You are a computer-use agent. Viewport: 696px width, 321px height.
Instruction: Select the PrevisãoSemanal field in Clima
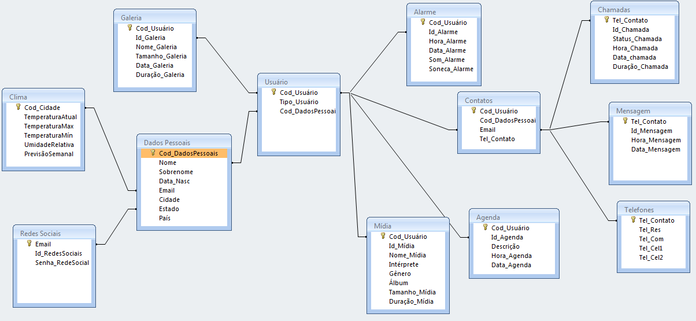[x=49, y=154]
